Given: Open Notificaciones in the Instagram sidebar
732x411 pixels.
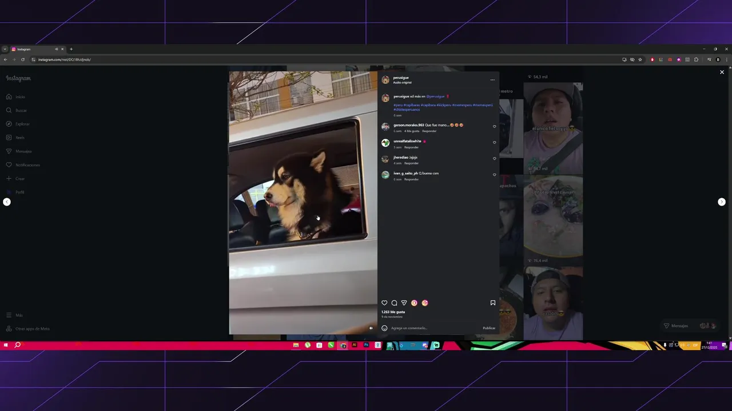Looking at the screenshot, I should coord(23,166).
